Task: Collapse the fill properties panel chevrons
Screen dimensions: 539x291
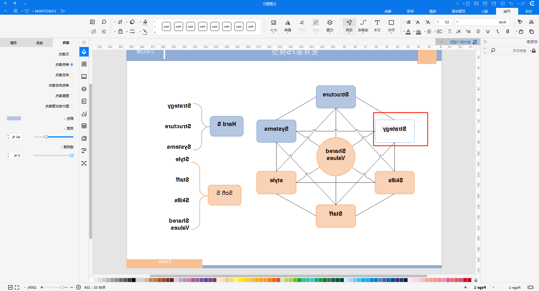Action: pyautogui.click(x=84, y=42)
